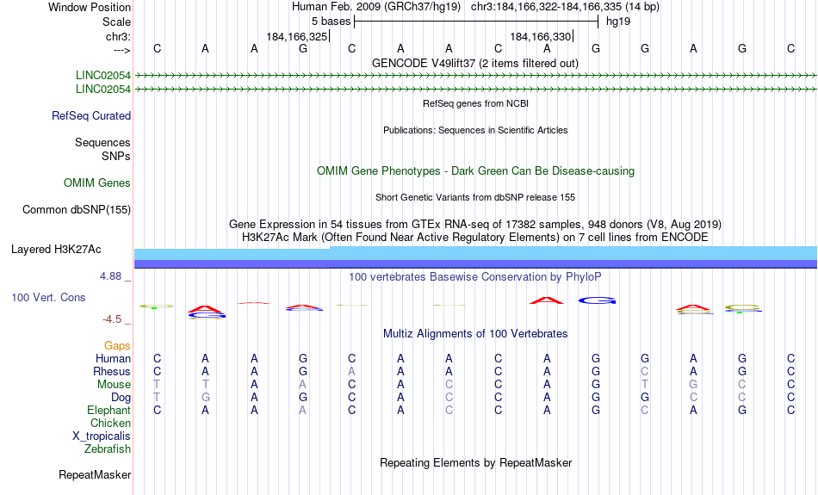
Task: Select the Mouse species row label
Action: (114, 385)
